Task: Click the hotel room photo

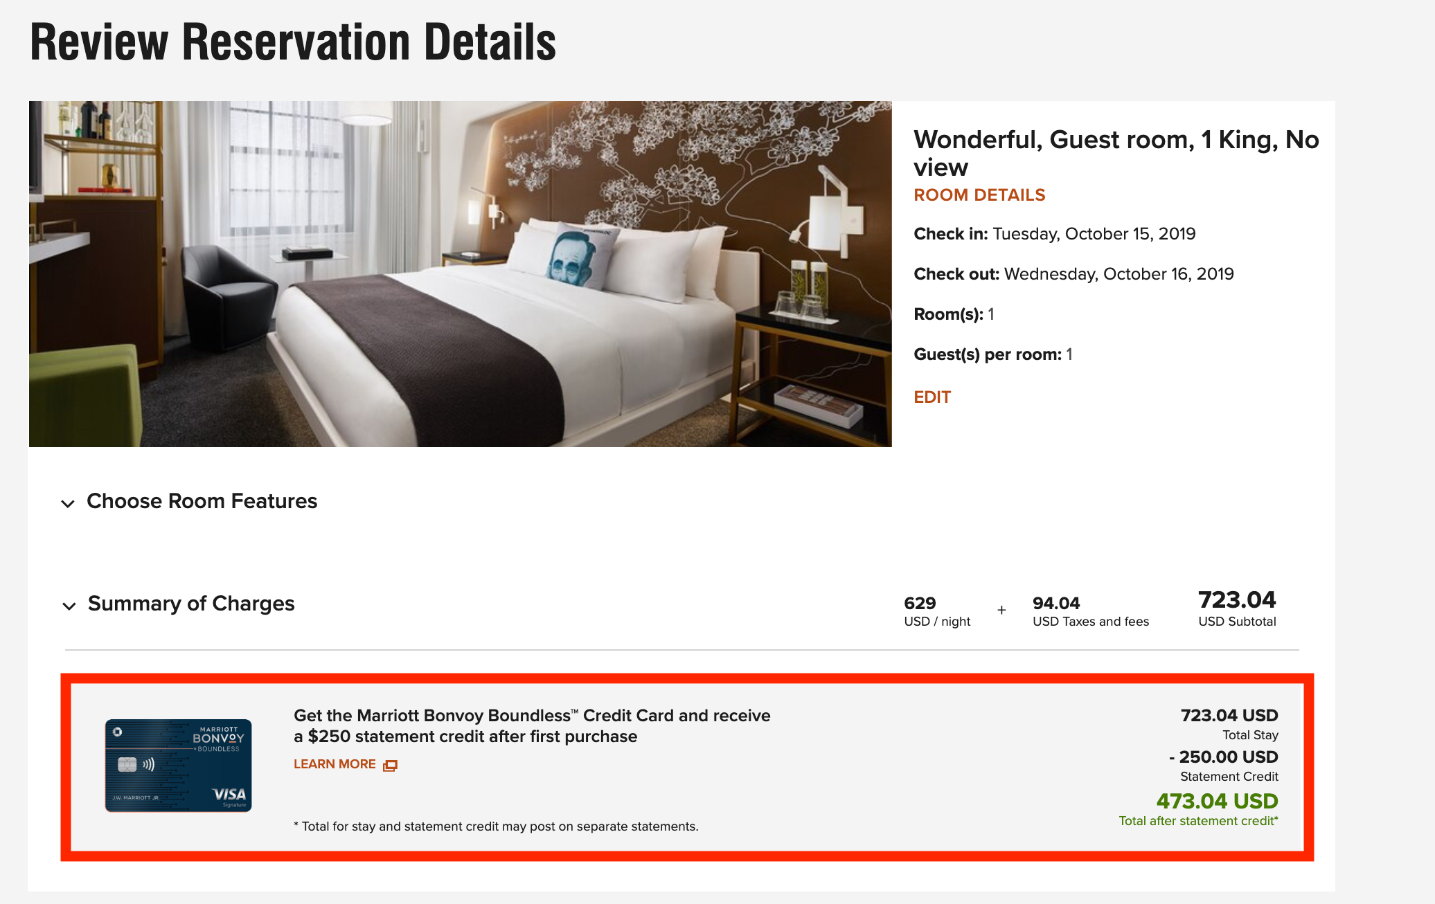Action: pos(460,274)
